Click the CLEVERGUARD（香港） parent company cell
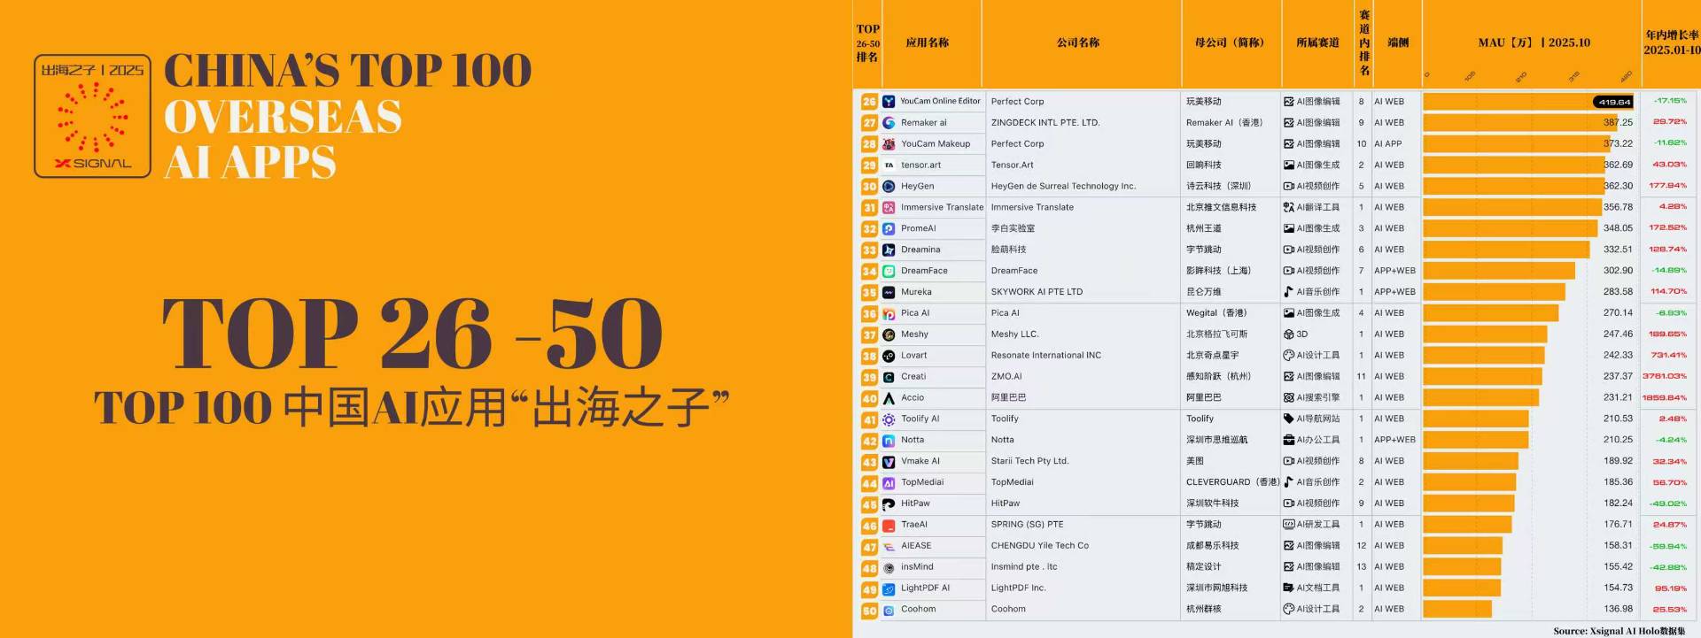Screen dimensions: 1701x638 tap(1232, 482)
